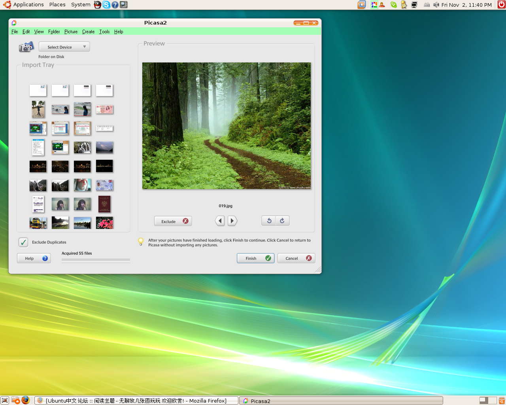506x405 pixels.
Task: Show the next picture with the right arrow
Action: 232,221
